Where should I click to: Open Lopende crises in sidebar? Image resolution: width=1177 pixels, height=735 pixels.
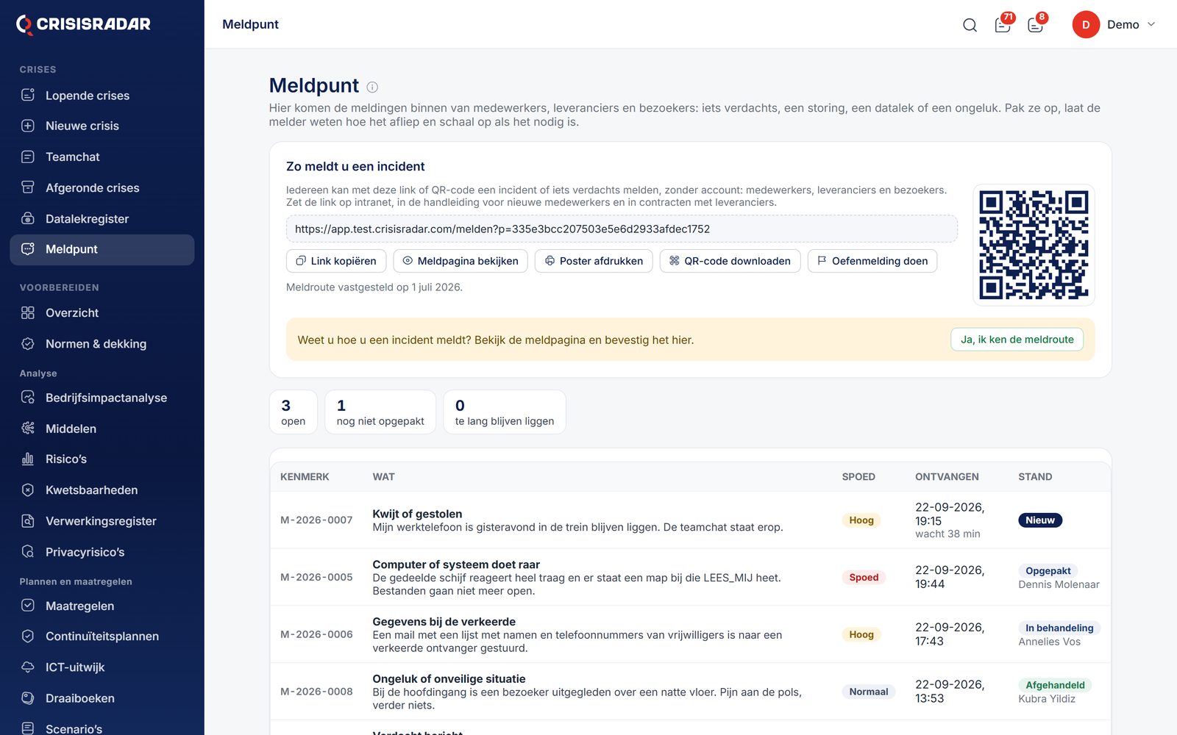[102, 96]
